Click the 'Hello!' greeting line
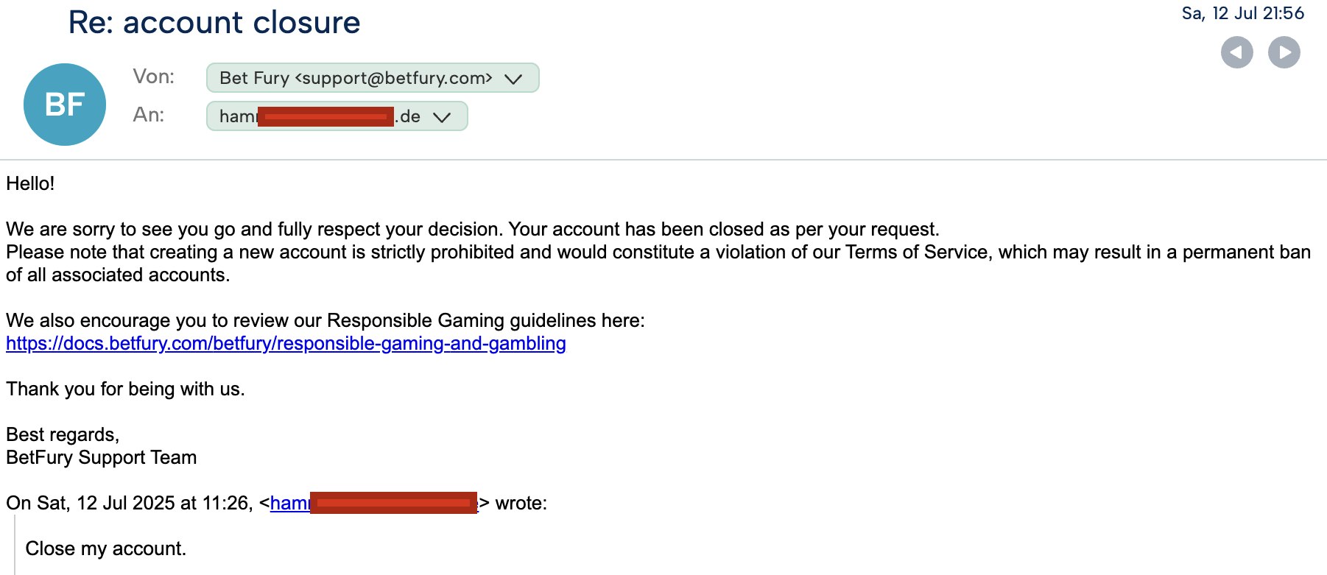The image size is (1327, 575). point(30,183)
